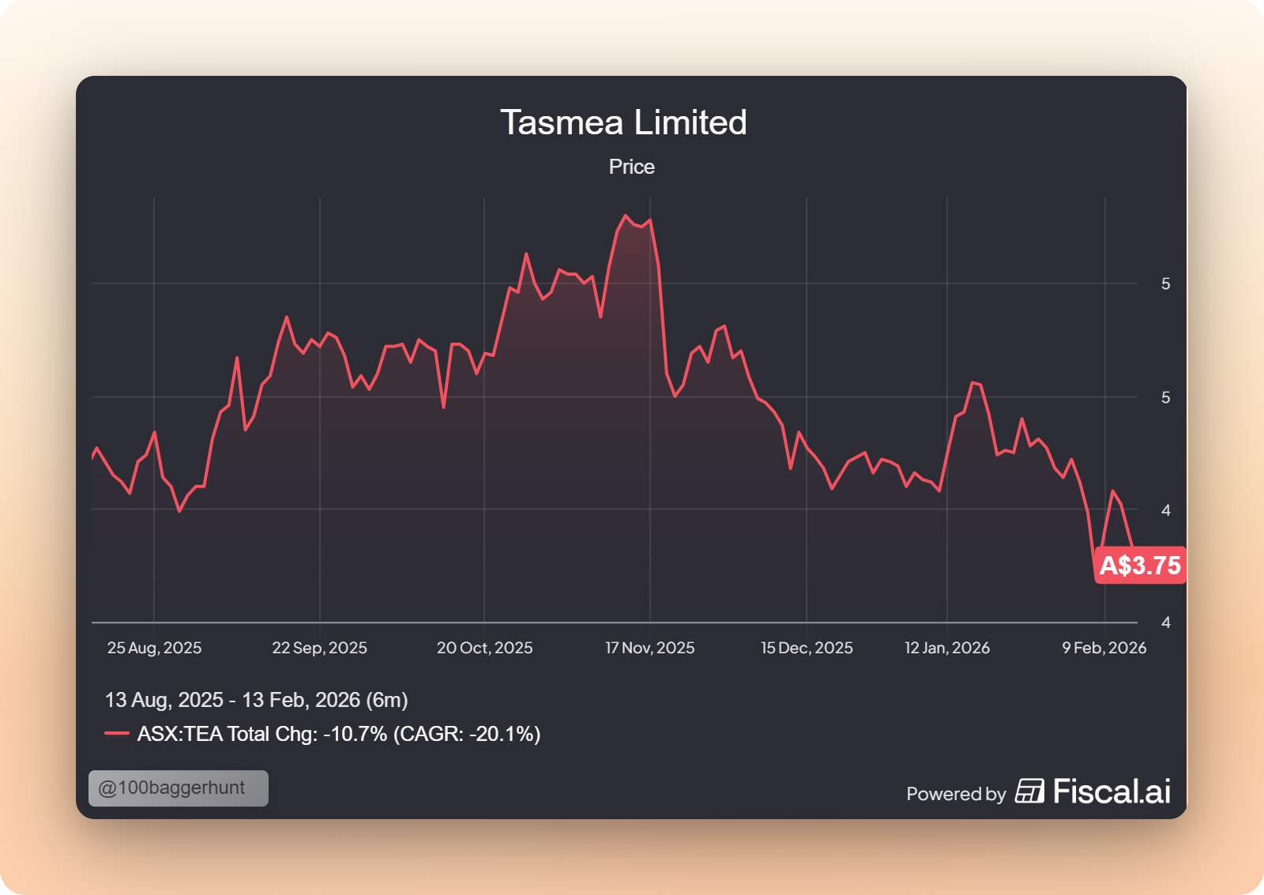Viewport: 1264px width, 895px height.
Task: Click the @100baggerhunt handle badge
Action: pos(179,788)
